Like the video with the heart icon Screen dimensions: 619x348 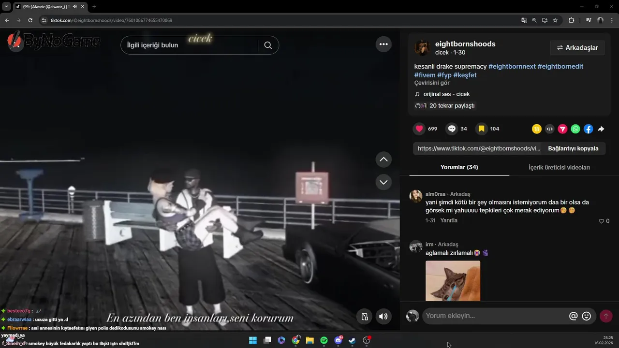tap(419, 129)
